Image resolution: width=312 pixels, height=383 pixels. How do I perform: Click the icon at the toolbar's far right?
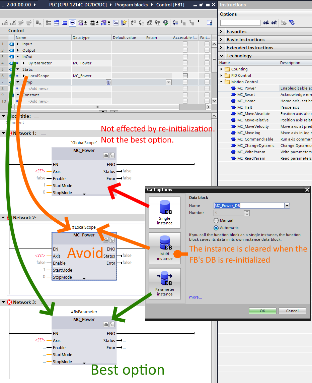[209, 23]
